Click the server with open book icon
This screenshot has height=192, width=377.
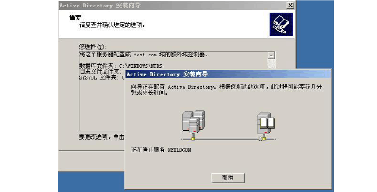266,123
